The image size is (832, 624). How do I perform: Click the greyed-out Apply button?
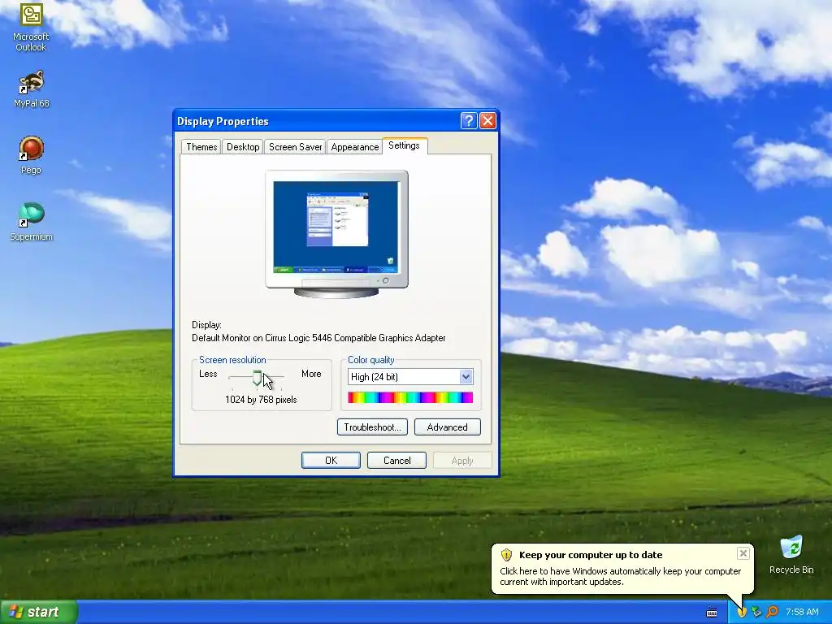[x=462, y=461]
